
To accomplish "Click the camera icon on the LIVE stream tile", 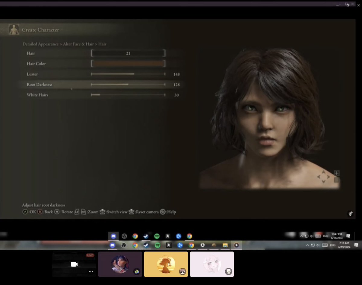I will [x=74, y=264].
